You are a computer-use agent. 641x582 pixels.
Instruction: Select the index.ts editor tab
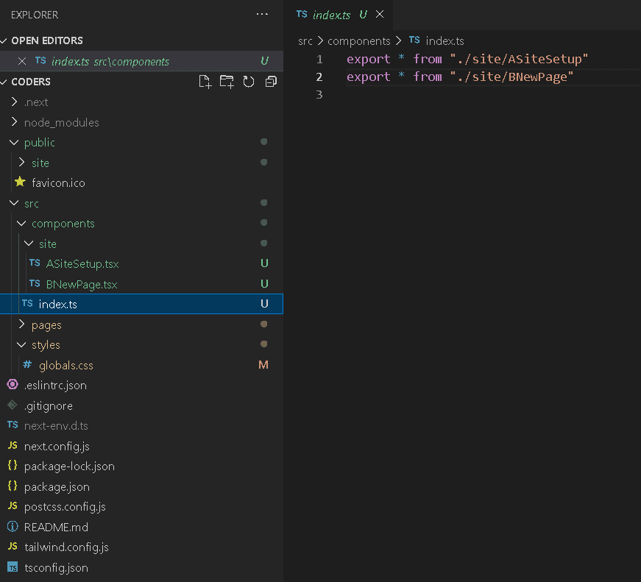point(330,15)
